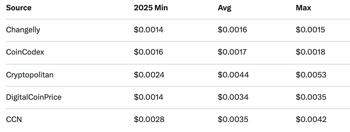Click CoinCodex's minimum price $0.0016
The height and width of the screenshot is (132, 350).
coord(149,52)
